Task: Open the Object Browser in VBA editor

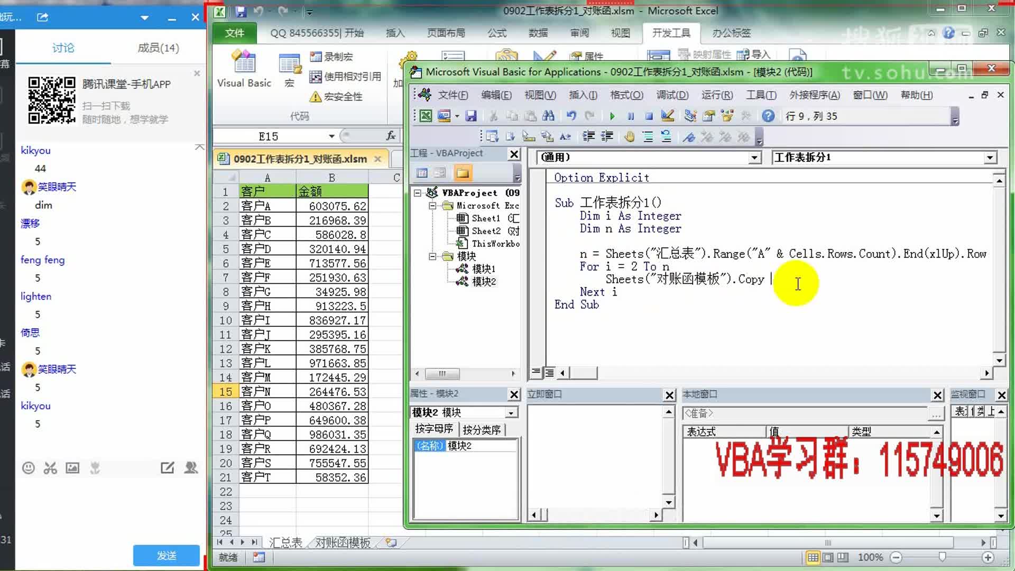Action: [x=727, y=116]
